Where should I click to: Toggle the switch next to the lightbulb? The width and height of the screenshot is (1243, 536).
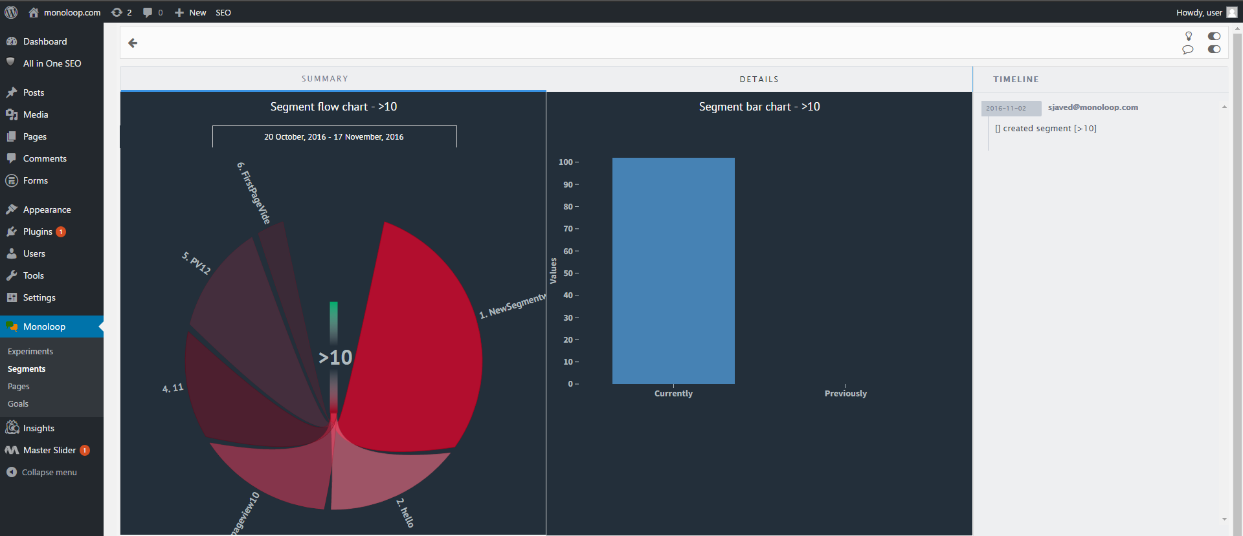(1214, 36)
